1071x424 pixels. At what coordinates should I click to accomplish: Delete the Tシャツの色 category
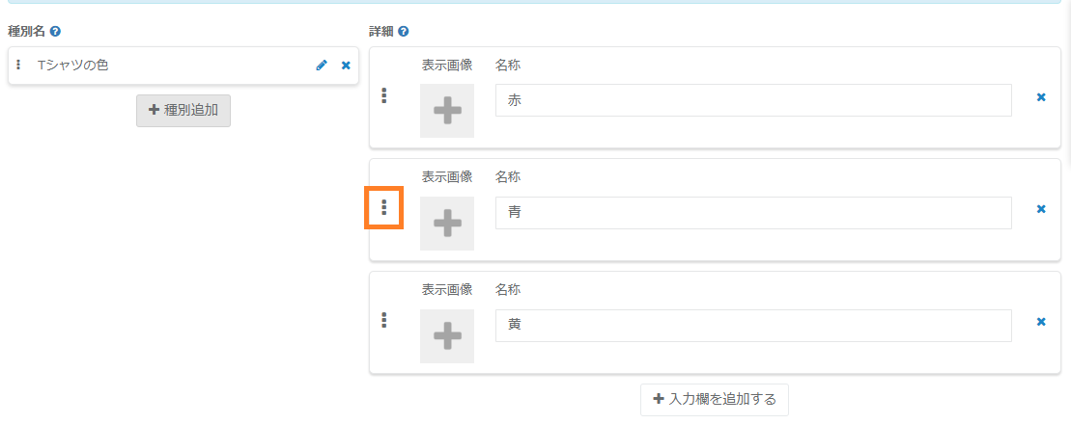(346, 66)
